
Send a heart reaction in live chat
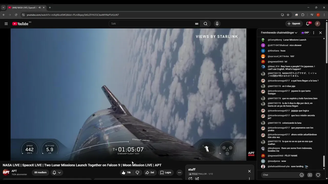[x=318, y=175]
